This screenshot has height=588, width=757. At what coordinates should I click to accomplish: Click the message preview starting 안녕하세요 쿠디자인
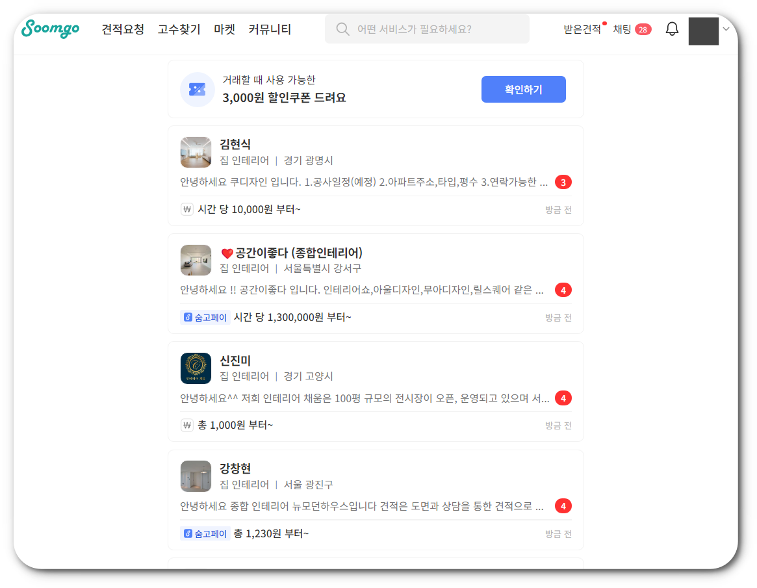click(x=364, y=182)
